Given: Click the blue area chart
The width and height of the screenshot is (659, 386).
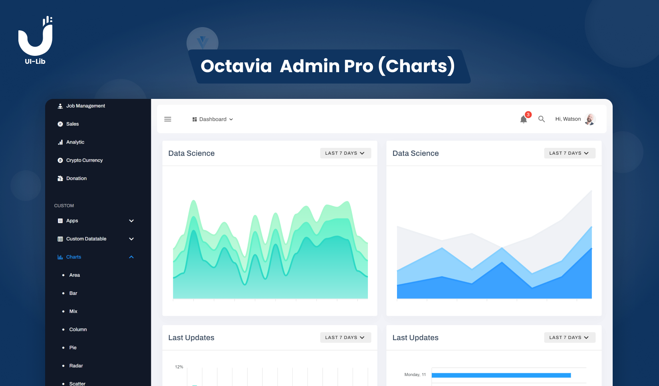Looking at the screenshot, I should 494,244.
